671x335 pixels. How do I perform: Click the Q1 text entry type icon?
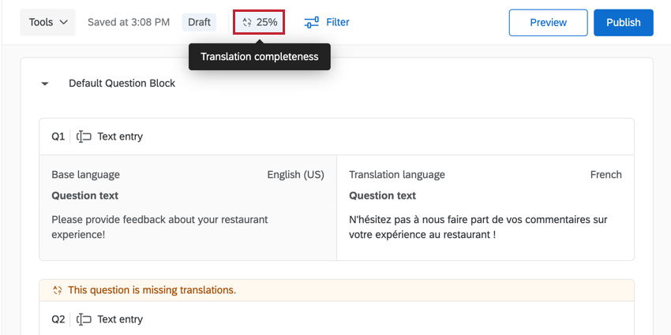click(x=84, y=136)
